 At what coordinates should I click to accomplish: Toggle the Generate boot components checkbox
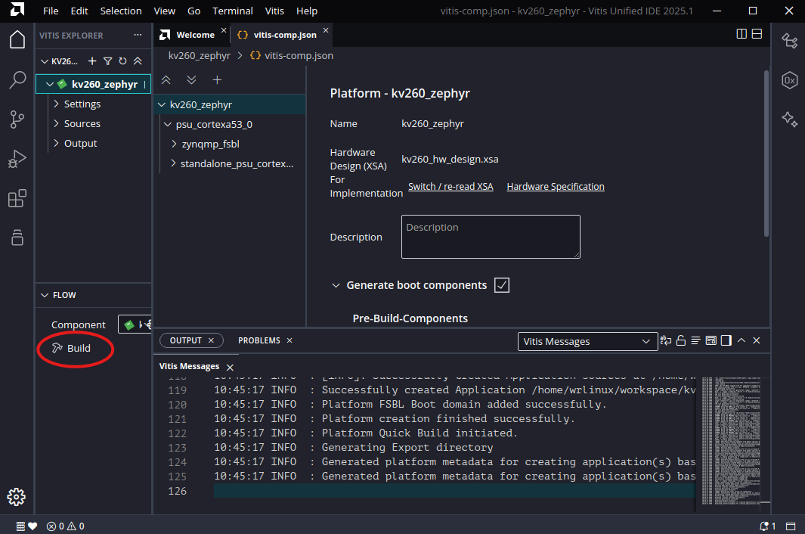coord(502,285)
